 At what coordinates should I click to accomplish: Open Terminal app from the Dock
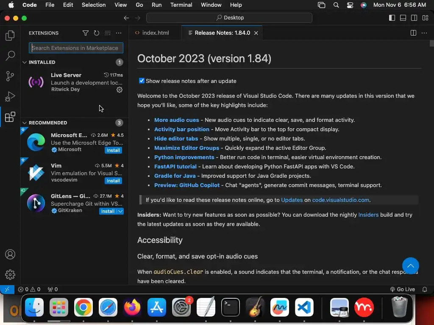[x=230, y=307]
